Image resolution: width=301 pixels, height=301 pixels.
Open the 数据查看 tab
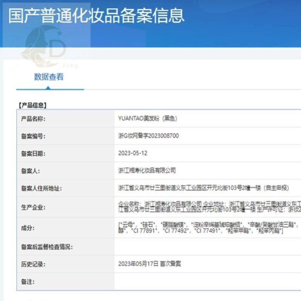click(49, 77)
